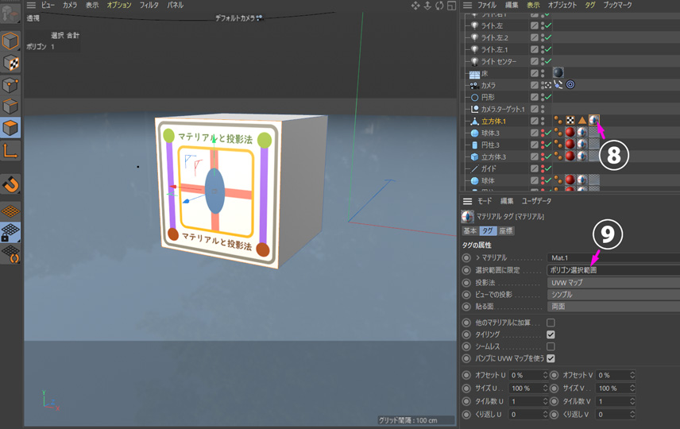The height and width of the screenshot is (429, 680).
Task: Switch to the 座標 tab
Action: coord(506,231)
